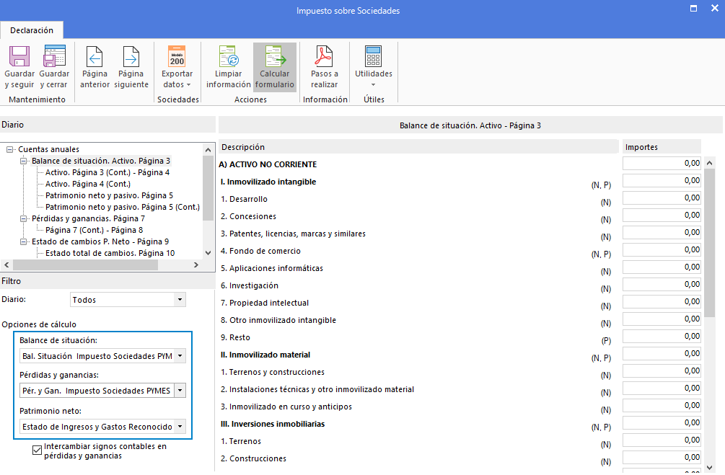Viewport: 725px width, 475px height.
Task: Click the Importes column header
Action: pos(662,147)
